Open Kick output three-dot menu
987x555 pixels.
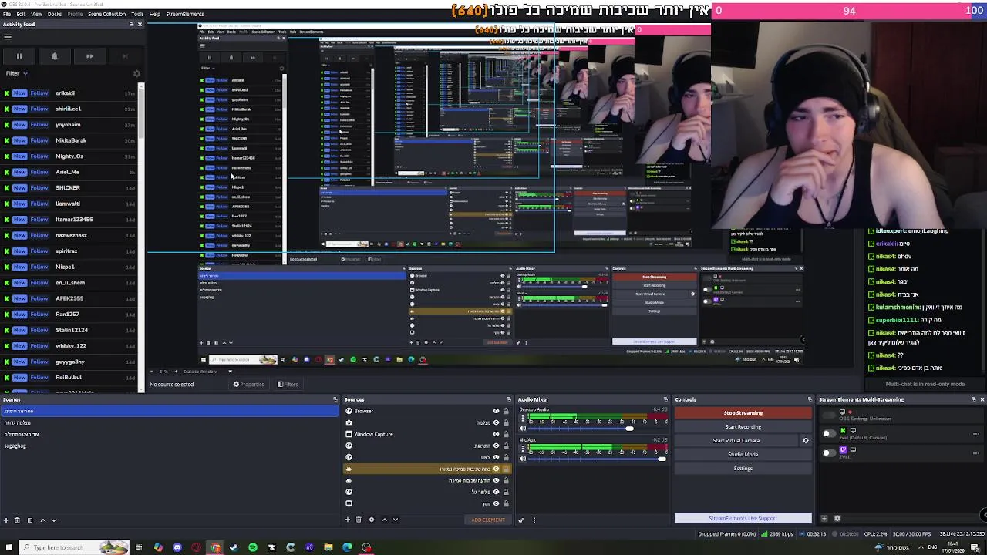coord(976,434)
